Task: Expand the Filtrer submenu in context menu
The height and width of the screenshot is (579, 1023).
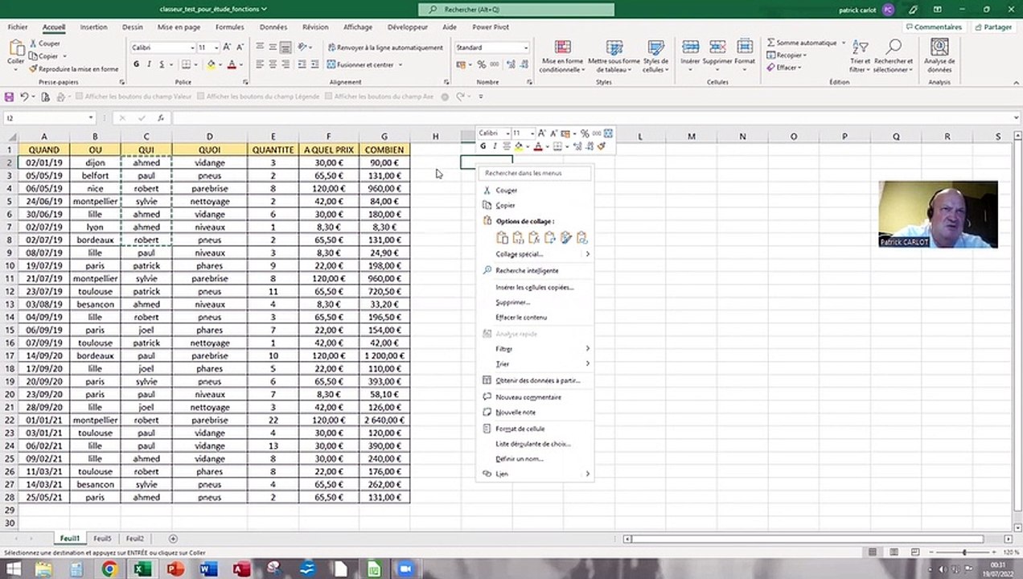Action: [536, 349]
